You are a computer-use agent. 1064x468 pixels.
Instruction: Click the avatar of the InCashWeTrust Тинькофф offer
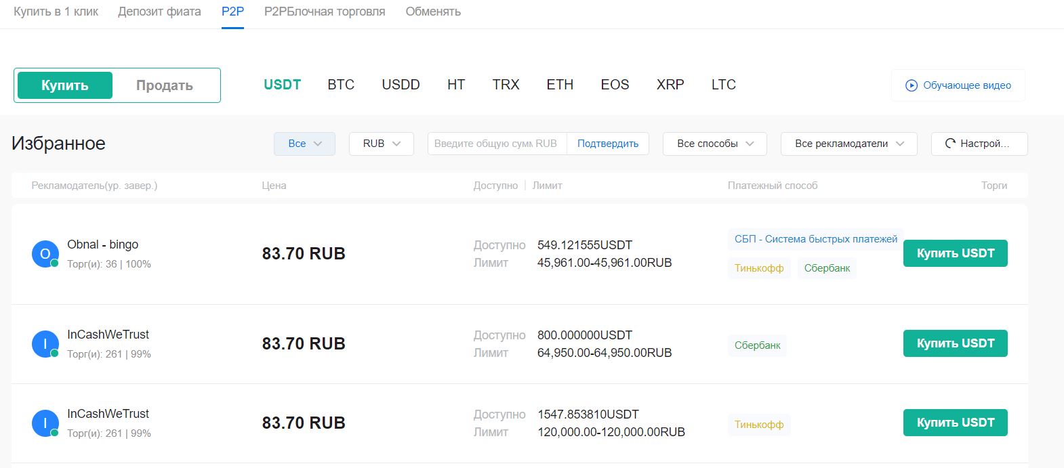[45, 423]
